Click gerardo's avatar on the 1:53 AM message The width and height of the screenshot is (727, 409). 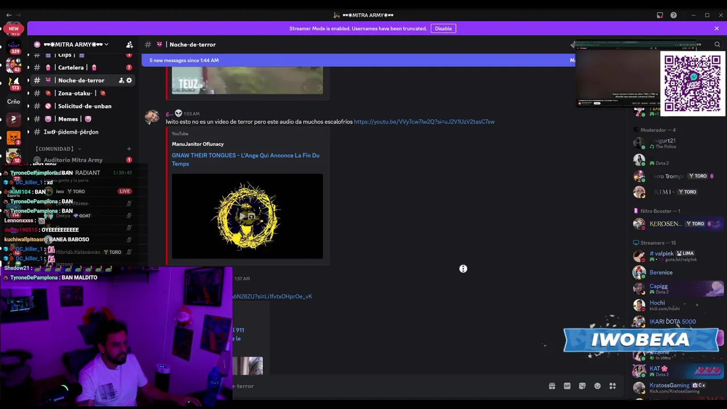(x=152, y=117)
